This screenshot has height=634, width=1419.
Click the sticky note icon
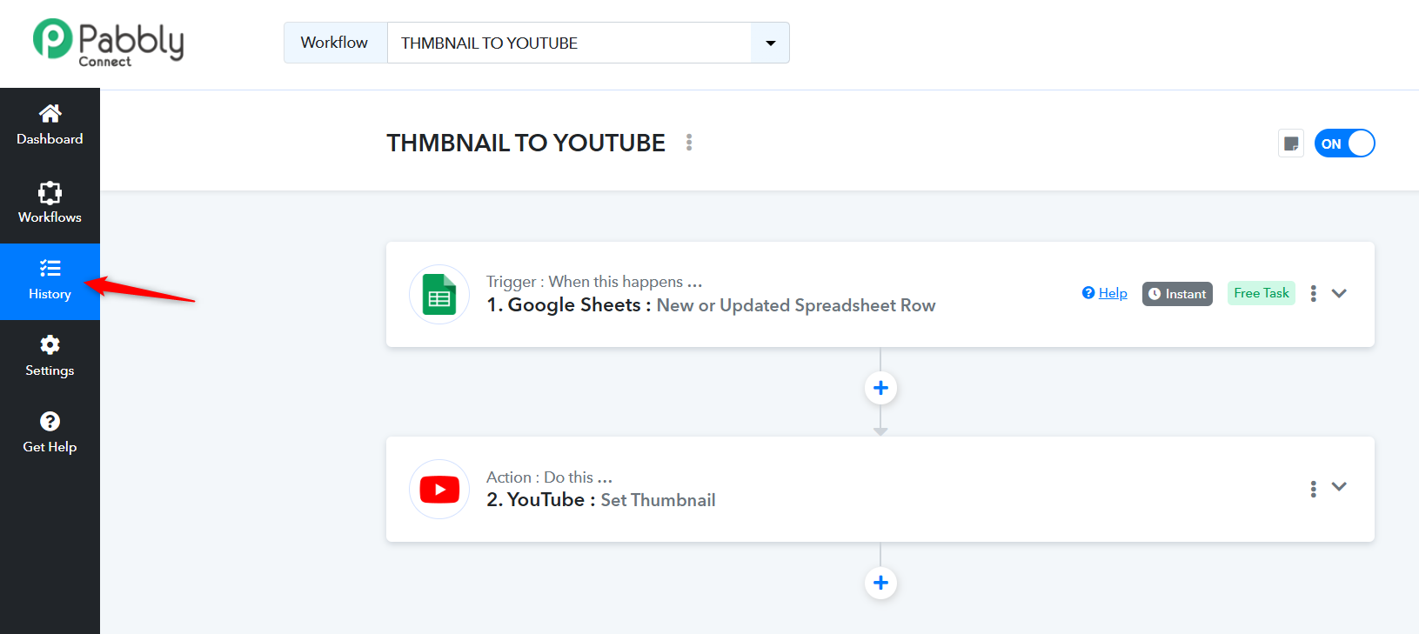coord(1291,143)
